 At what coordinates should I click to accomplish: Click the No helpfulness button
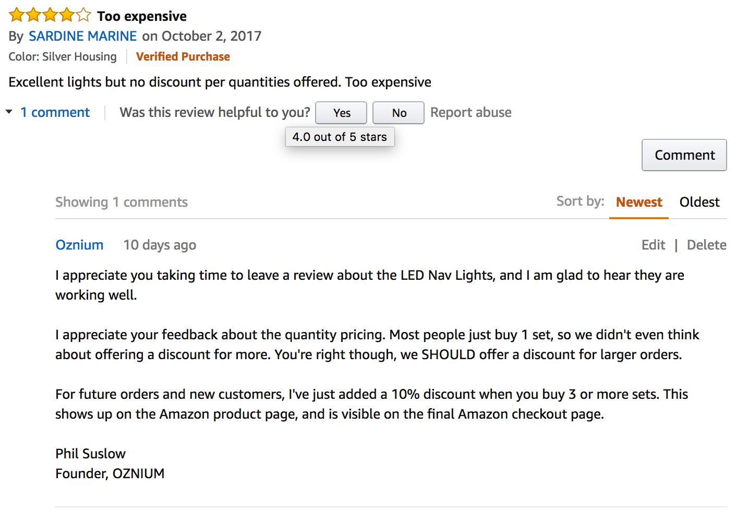398,112
